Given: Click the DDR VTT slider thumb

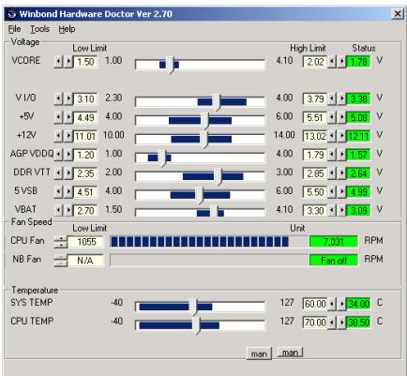Looking at the screenshot, I should coord(218,176).
